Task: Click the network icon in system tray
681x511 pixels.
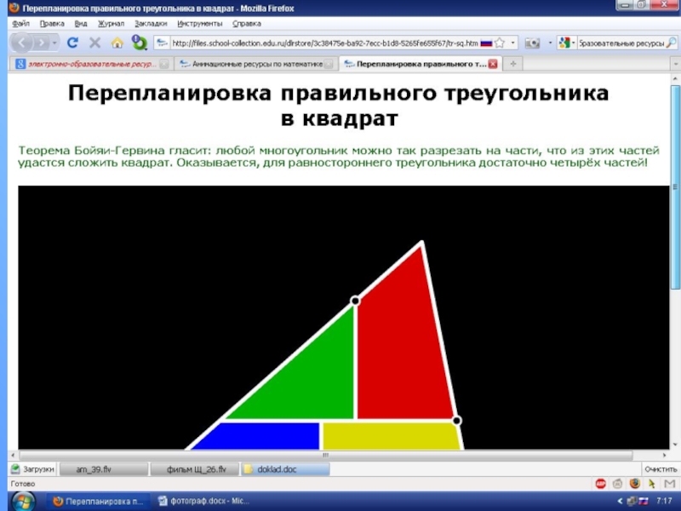Action: (632, 501)
